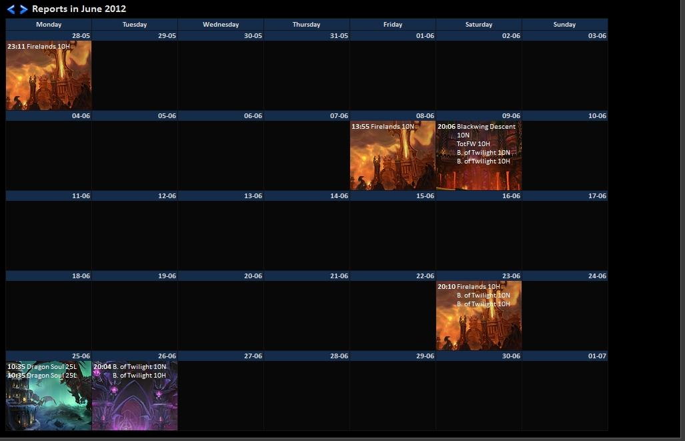This screenshot has height=441, width=685.
Task: Click the 09-06 date label
Action: click(x=511, y=116)
